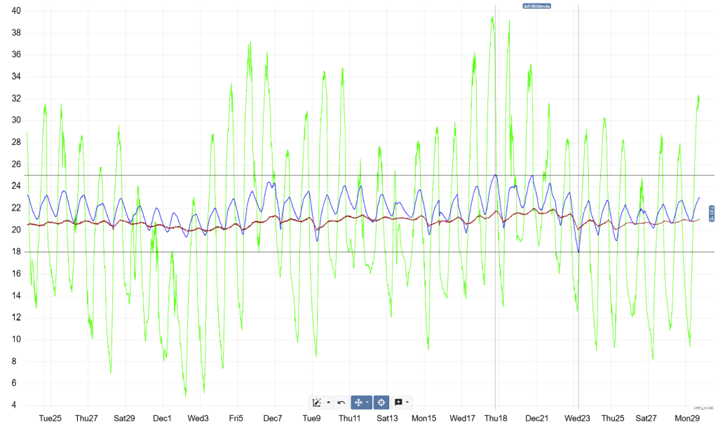The image size is (718, 432).
Task: Click the Dec21 date label on axis
Action: pos(536,419)
